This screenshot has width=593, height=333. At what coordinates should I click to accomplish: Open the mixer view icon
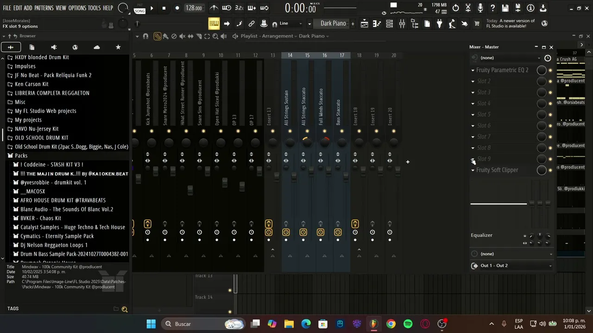pyautogui.click(x=402, y=24)
